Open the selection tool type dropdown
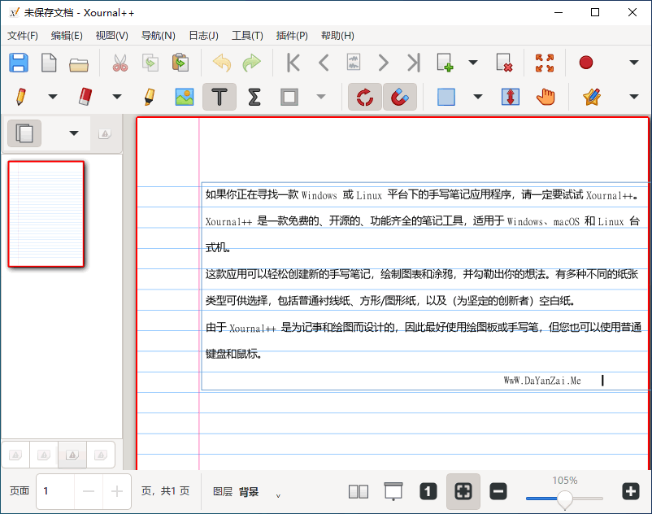This screenshot has width=652, height=514. point(478,97)
